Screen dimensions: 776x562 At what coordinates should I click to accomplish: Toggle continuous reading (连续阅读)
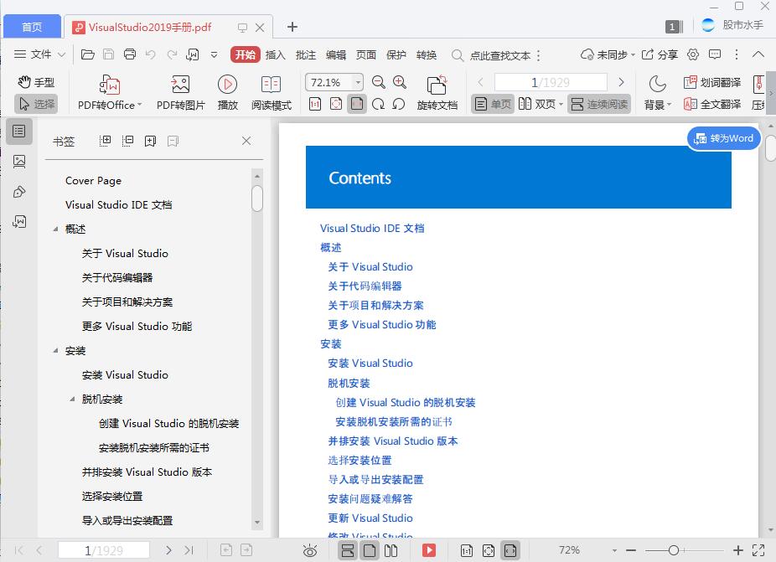pos(599,104)
